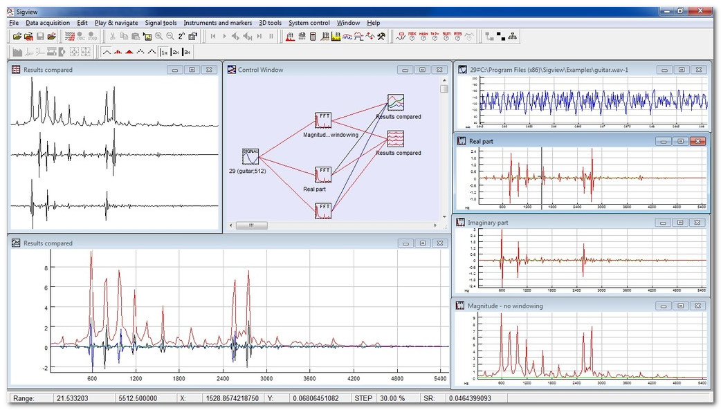Click the zoom out magnifier icon
The width and height of the screenshot is (721, 410).
coord(170,37)
